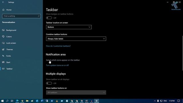Open How do I customize taskbars link
Screen dimensions: 183x103
(58, 46)
